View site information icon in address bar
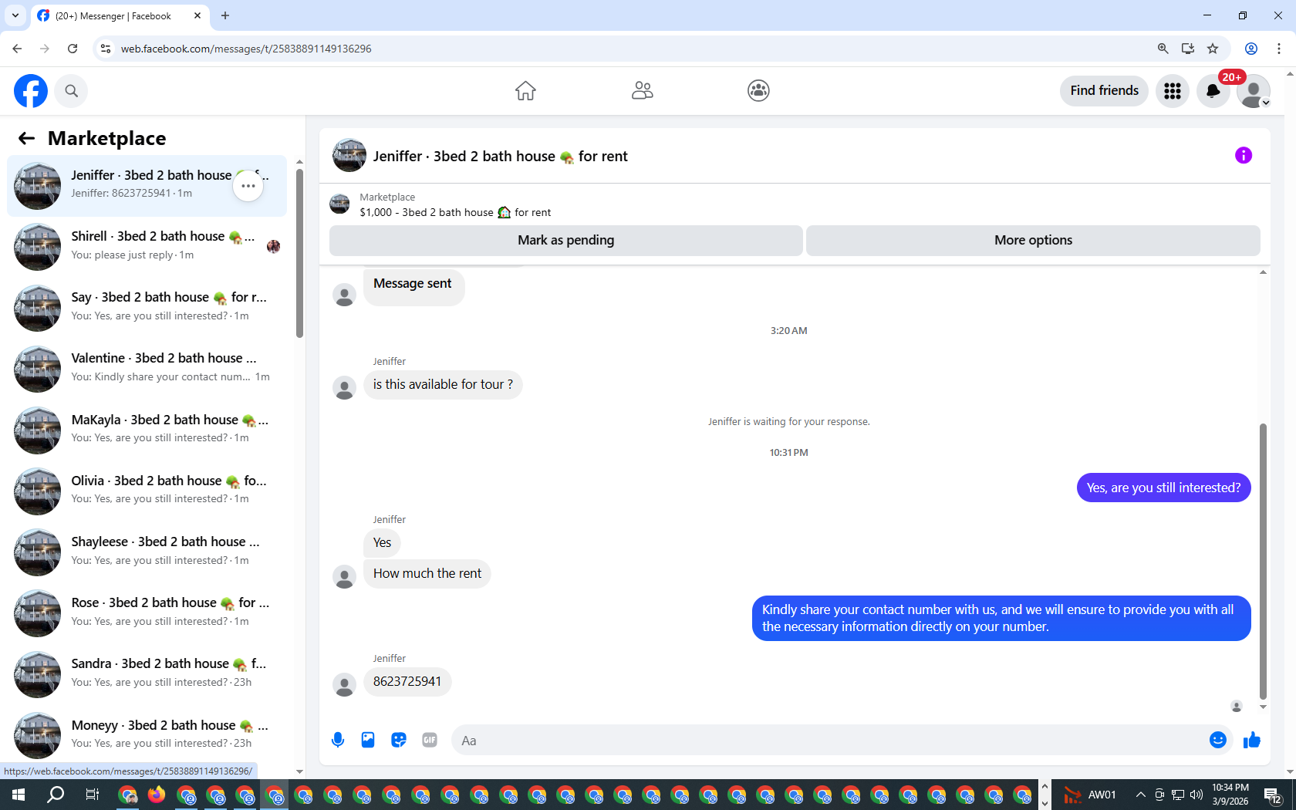The height and width of the screenshot is (810, 1296). [x=106, y=49]
